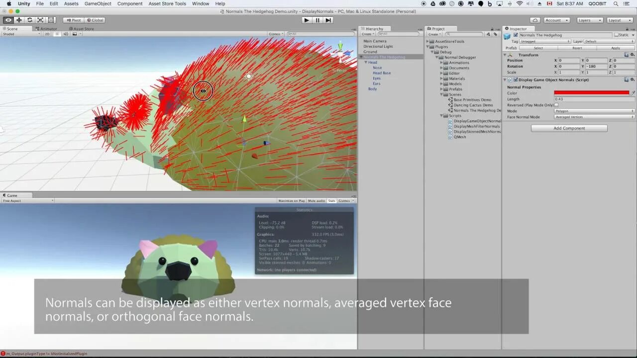Enable Reversed (Play Mode Only) checkbox
Image resolution: width=637 pixels, height=358 pixels.
[556, 105]
